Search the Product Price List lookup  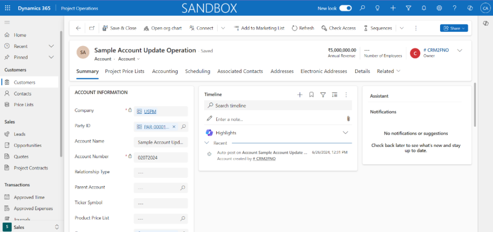182,219
